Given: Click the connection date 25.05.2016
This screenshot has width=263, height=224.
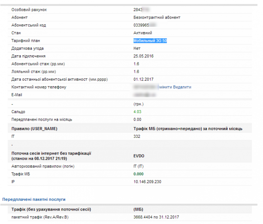Looking at the screenshot, I should click(143, 56).
